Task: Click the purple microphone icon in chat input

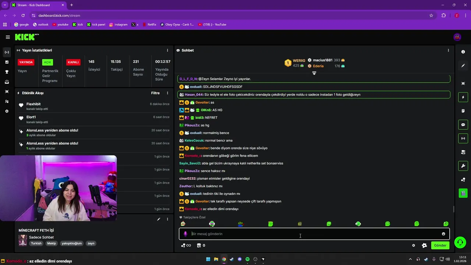Action: click(x=185, y=234)
